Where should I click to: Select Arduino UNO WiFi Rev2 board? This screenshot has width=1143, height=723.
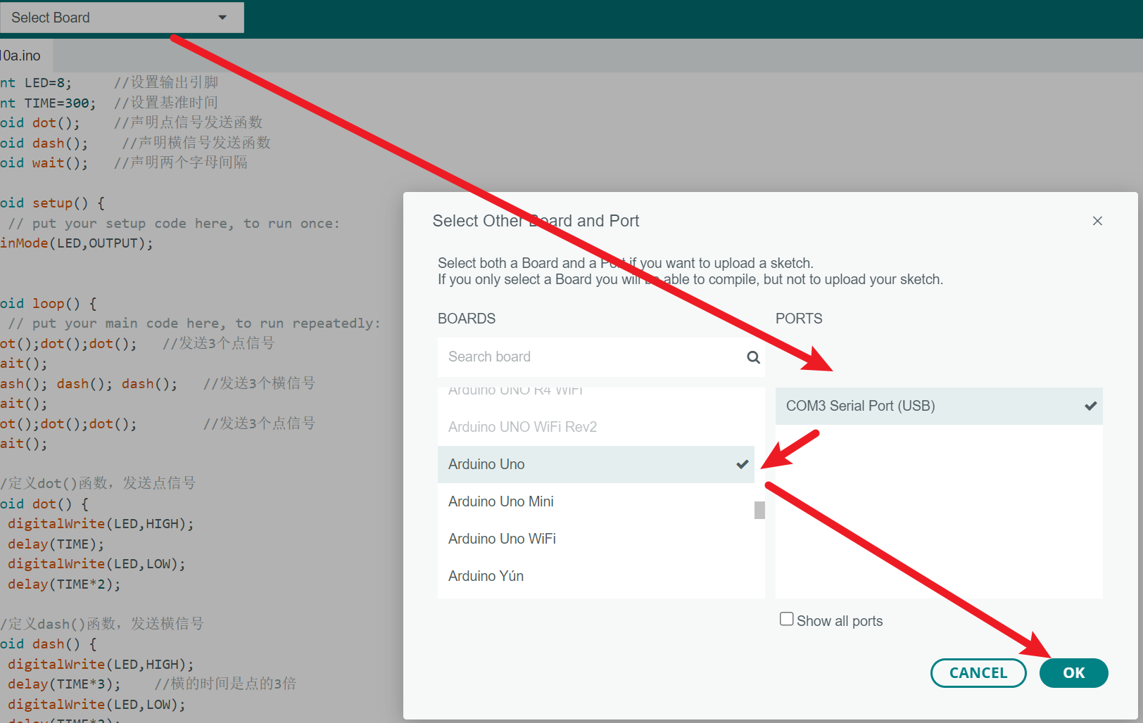pos(595,427)
